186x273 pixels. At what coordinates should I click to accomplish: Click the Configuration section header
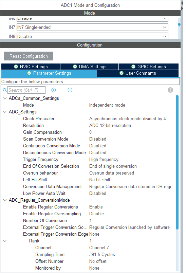(91, 45)
